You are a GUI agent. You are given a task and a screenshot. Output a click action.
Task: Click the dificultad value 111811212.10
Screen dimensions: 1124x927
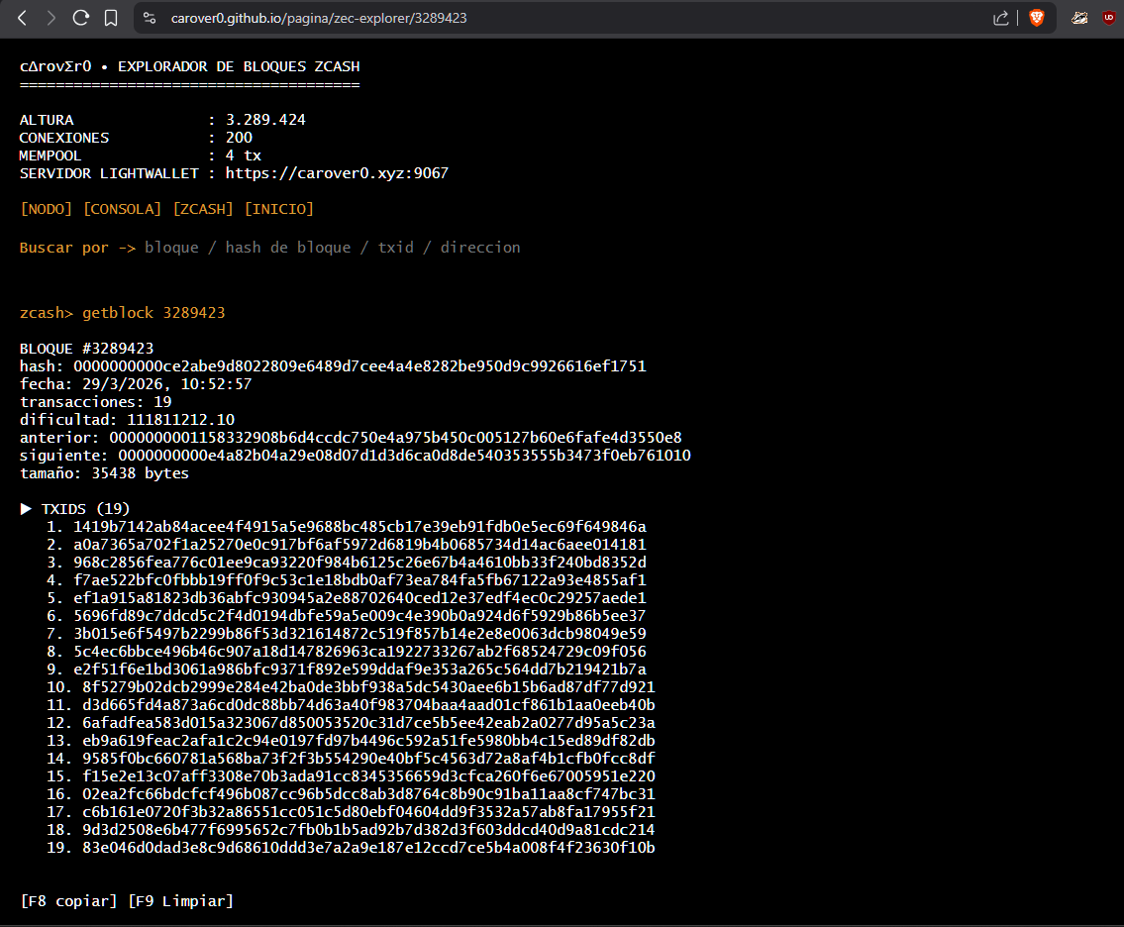click(x=180, y=419)
